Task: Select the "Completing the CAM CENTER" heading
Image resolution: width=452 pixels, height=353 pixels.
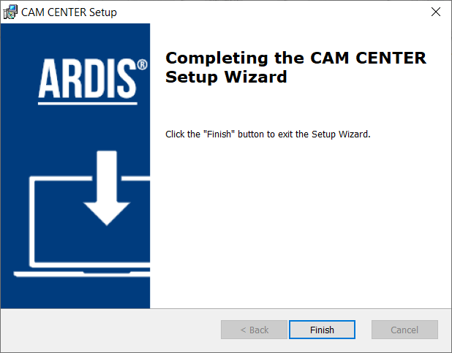Action: (x=295, y=58)
